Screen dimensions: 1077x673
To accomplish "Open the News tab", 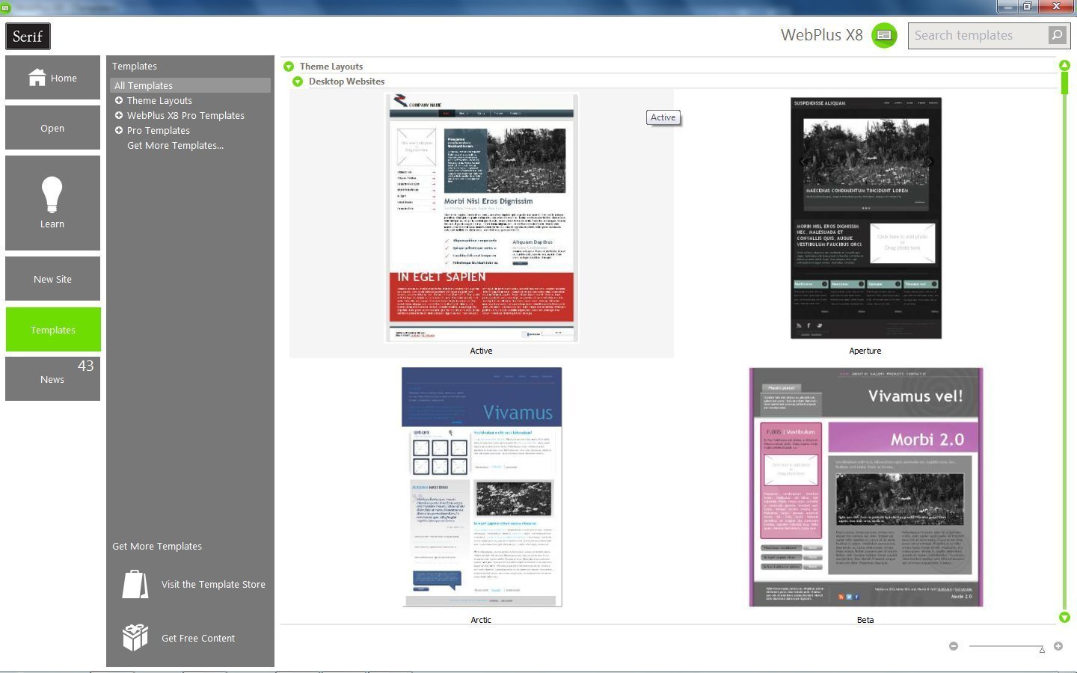I will 52,378.
